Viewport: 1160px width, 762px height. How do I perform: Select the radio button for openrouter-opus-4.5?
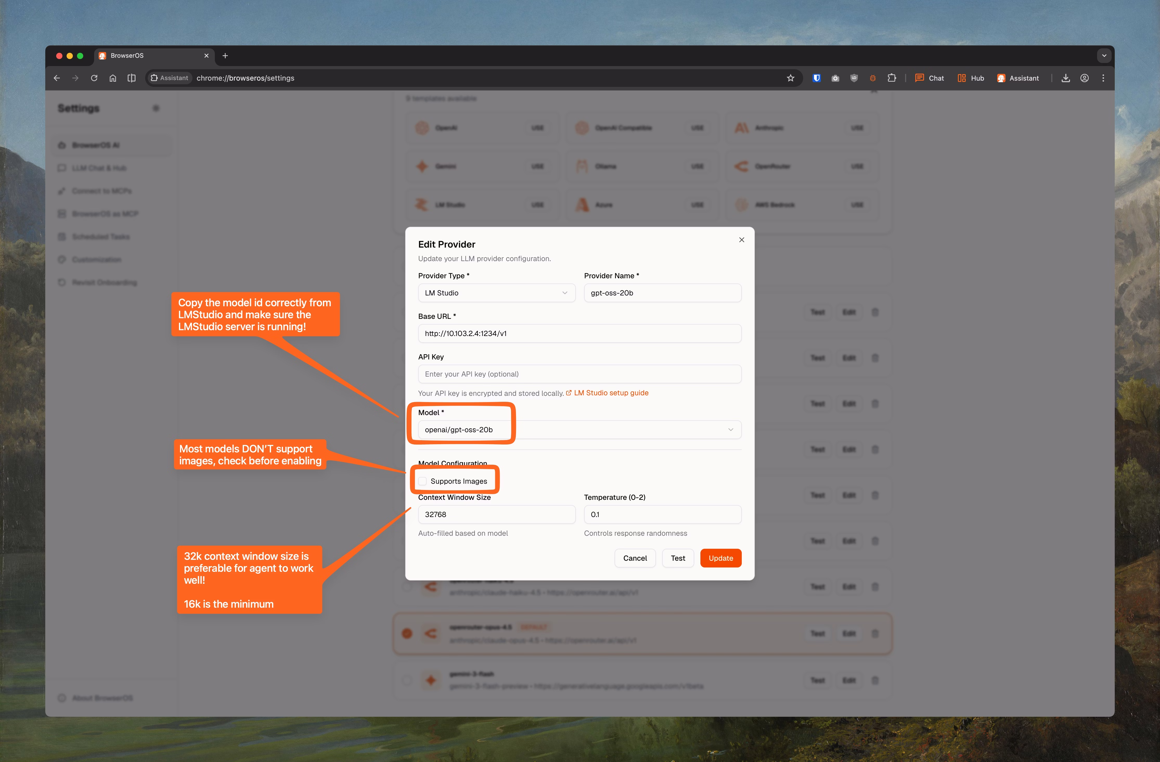tap(408, 633)
